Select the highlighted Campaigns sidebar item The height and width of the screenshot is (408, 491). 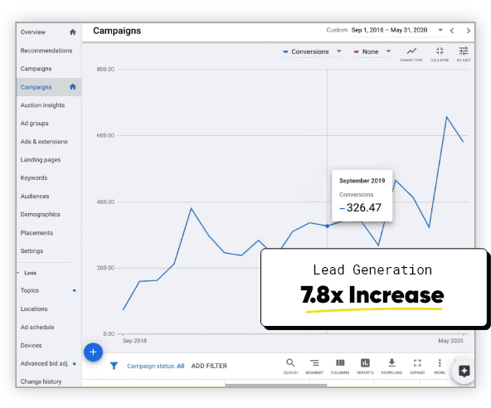click(49, 87)
